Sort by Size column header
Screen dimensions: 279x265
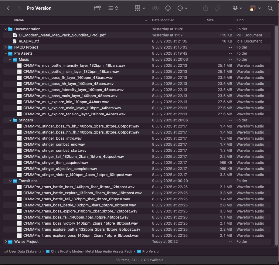(x=210, y=20)
